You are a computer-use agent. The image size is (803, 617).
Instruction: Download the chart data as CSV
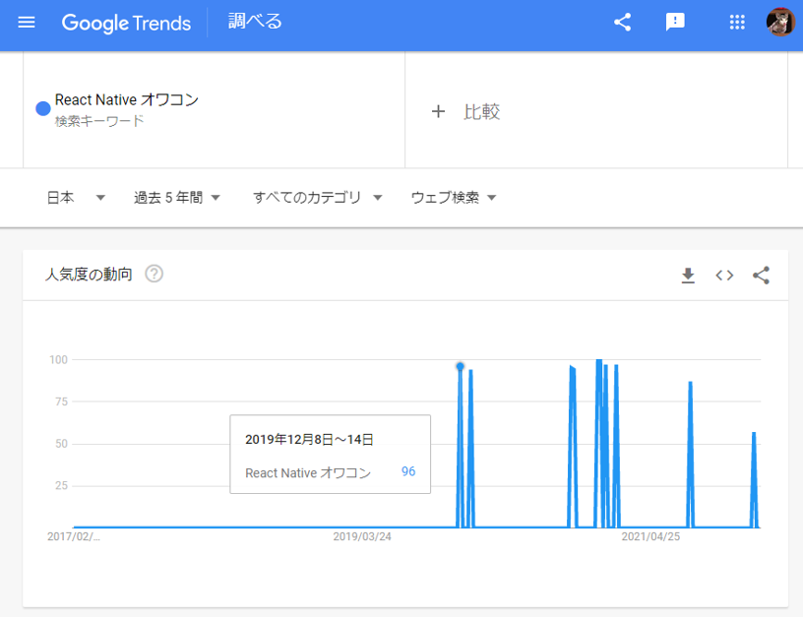coord(688,276)
